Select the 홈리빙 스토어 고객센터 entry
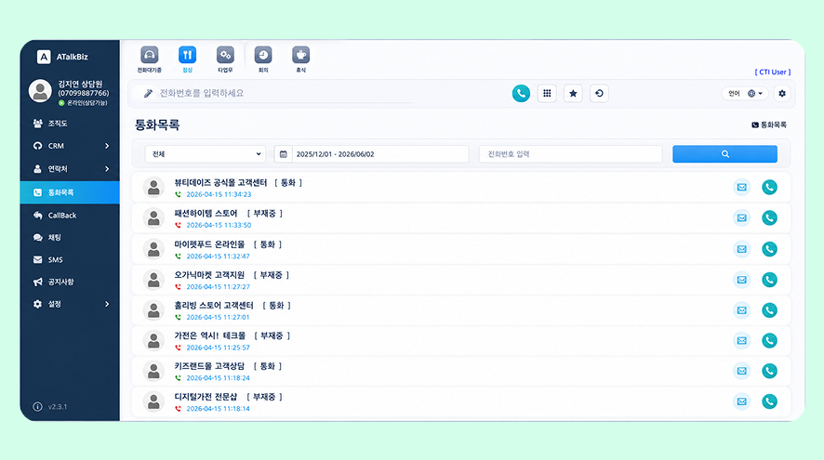Viewport: 824px width, 460px height. pyautogui.click(x=461, y=310)
